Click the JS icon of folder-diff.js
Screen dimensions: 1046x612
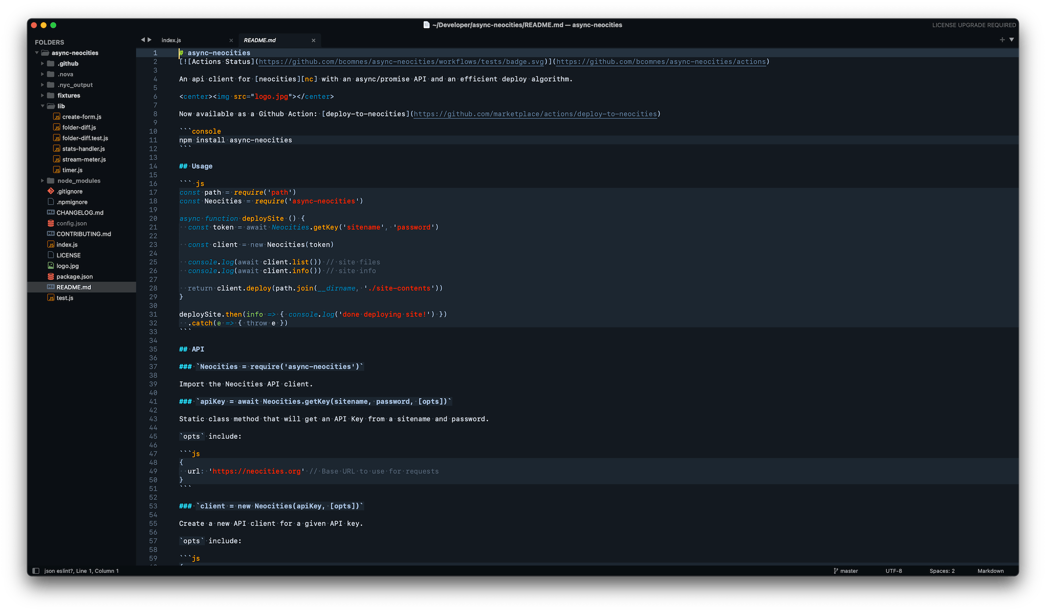[57, 127]
